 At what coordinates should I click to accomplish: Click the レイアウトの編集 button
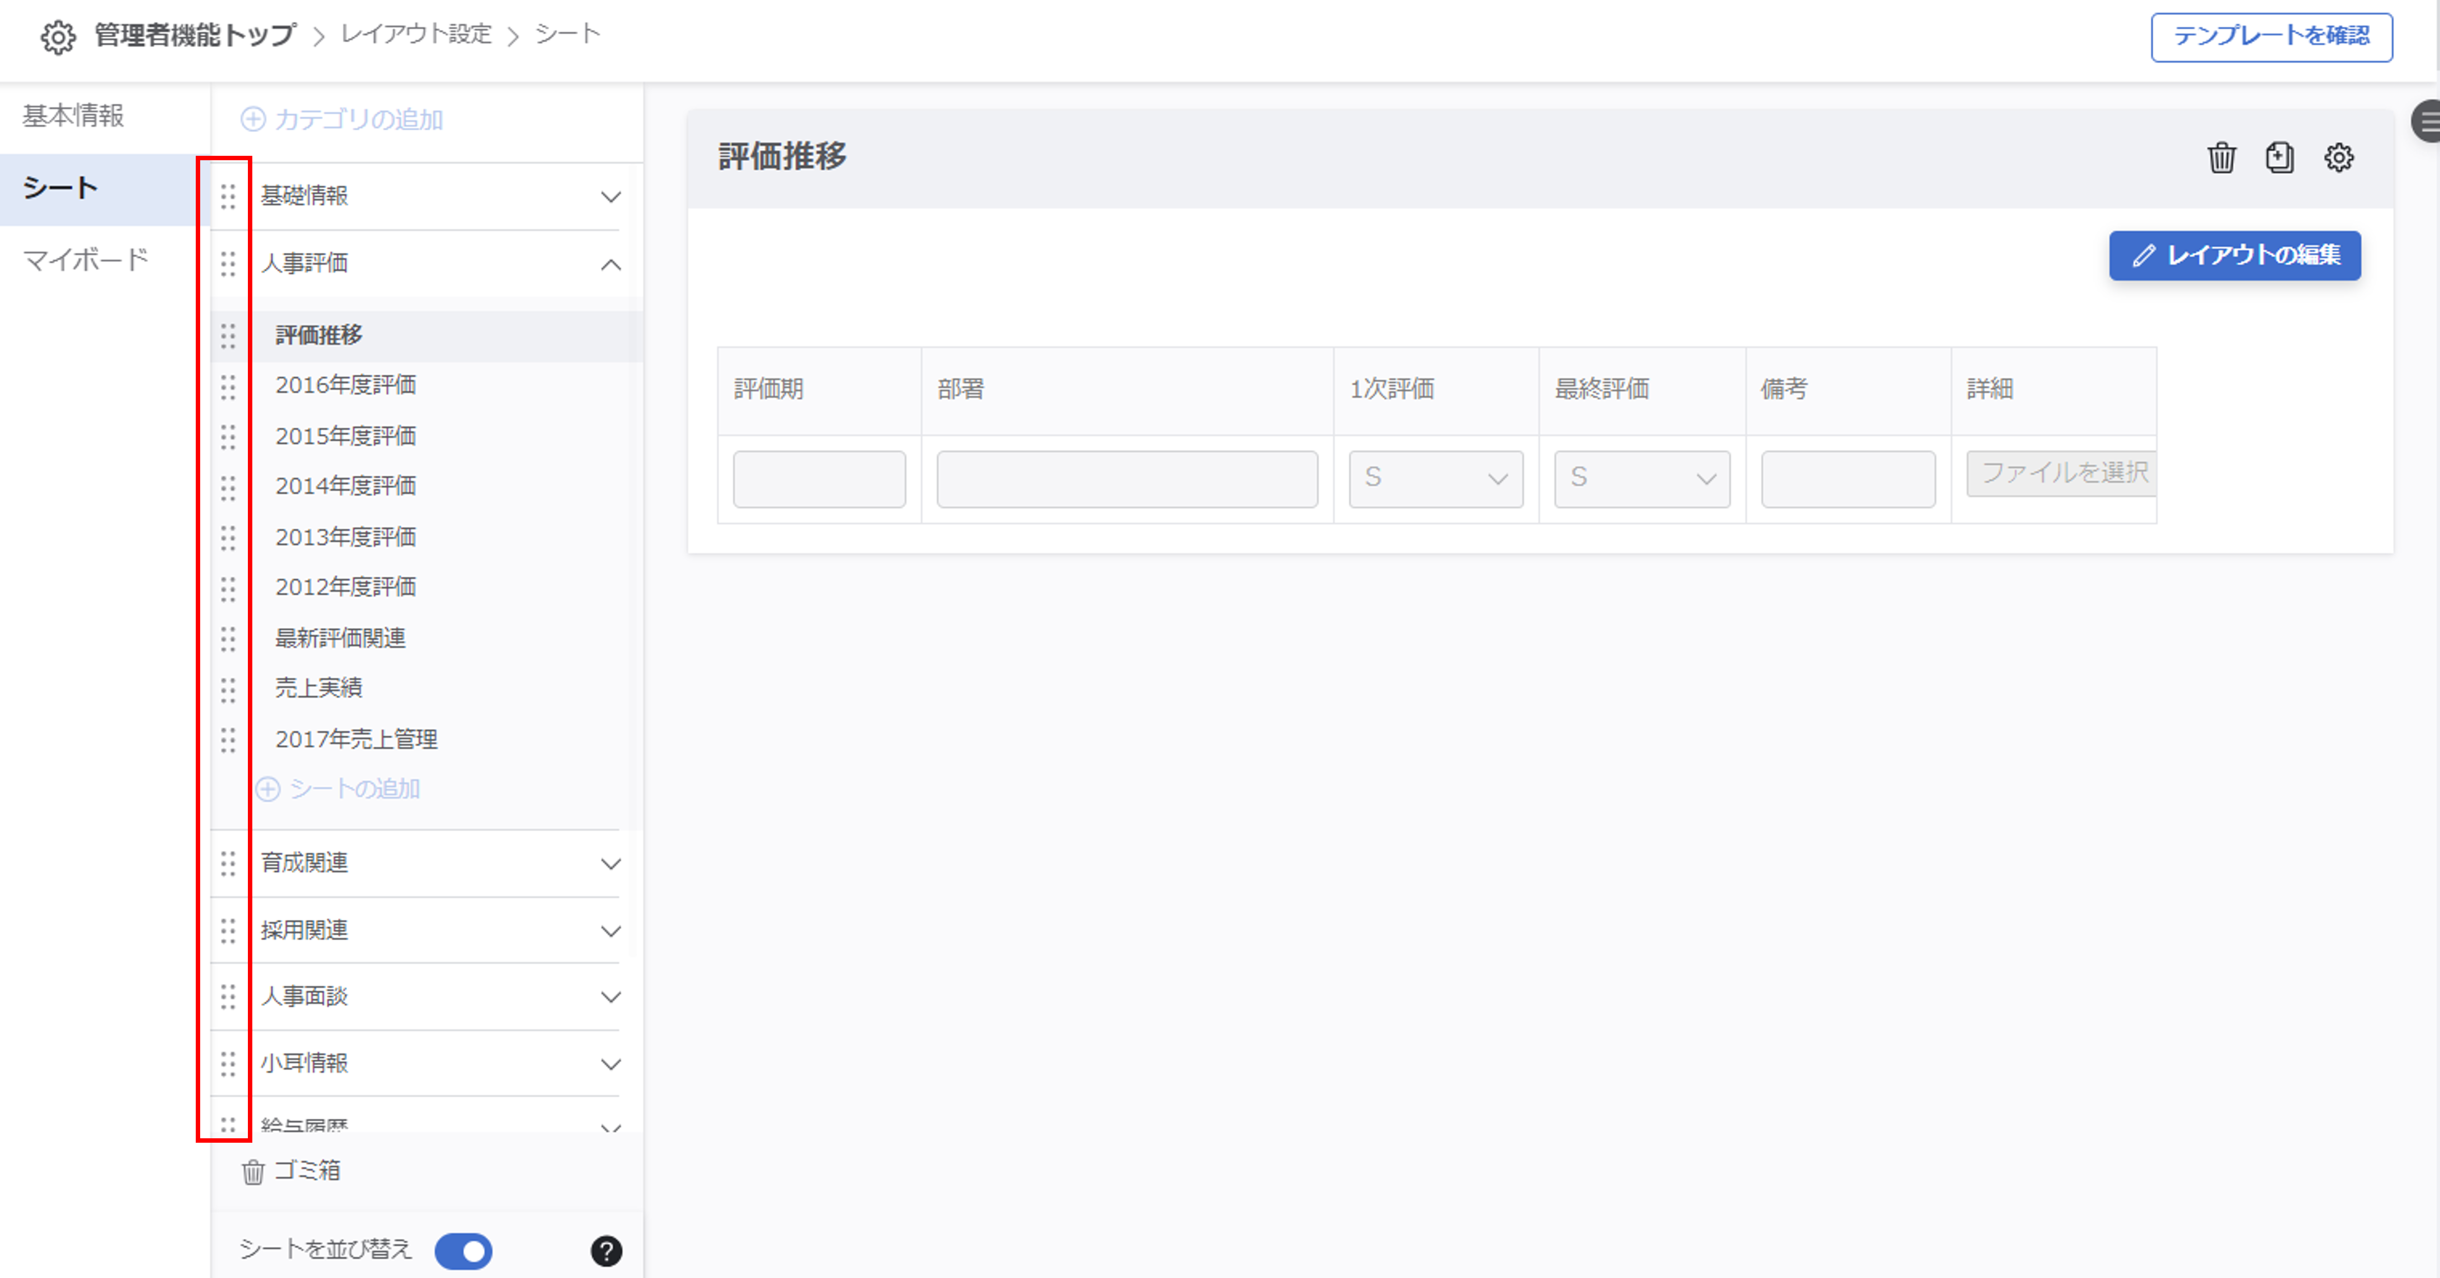point(2234,255)
